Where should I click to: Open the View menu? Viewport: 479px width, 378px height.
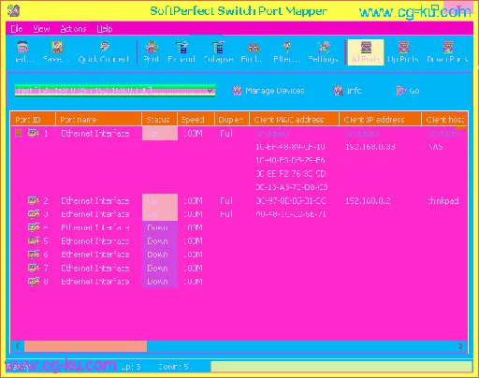[41, 29]
